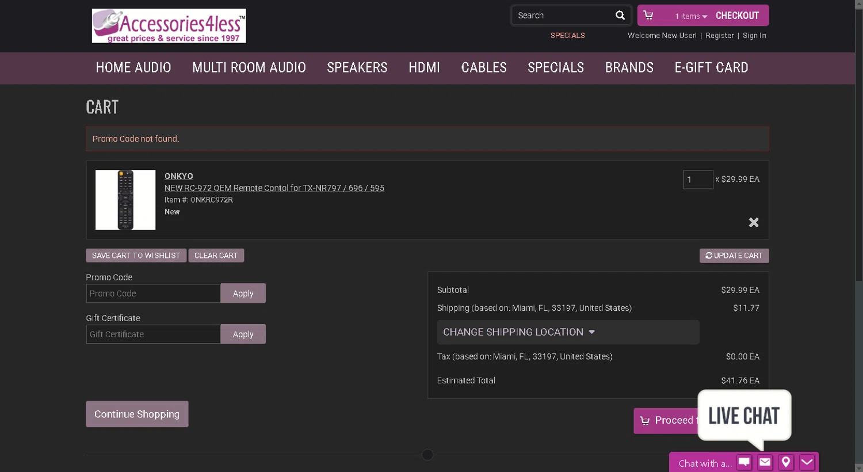Focus the Promo Code input field
The image size is (863, 472).
[x=153, y=294]
